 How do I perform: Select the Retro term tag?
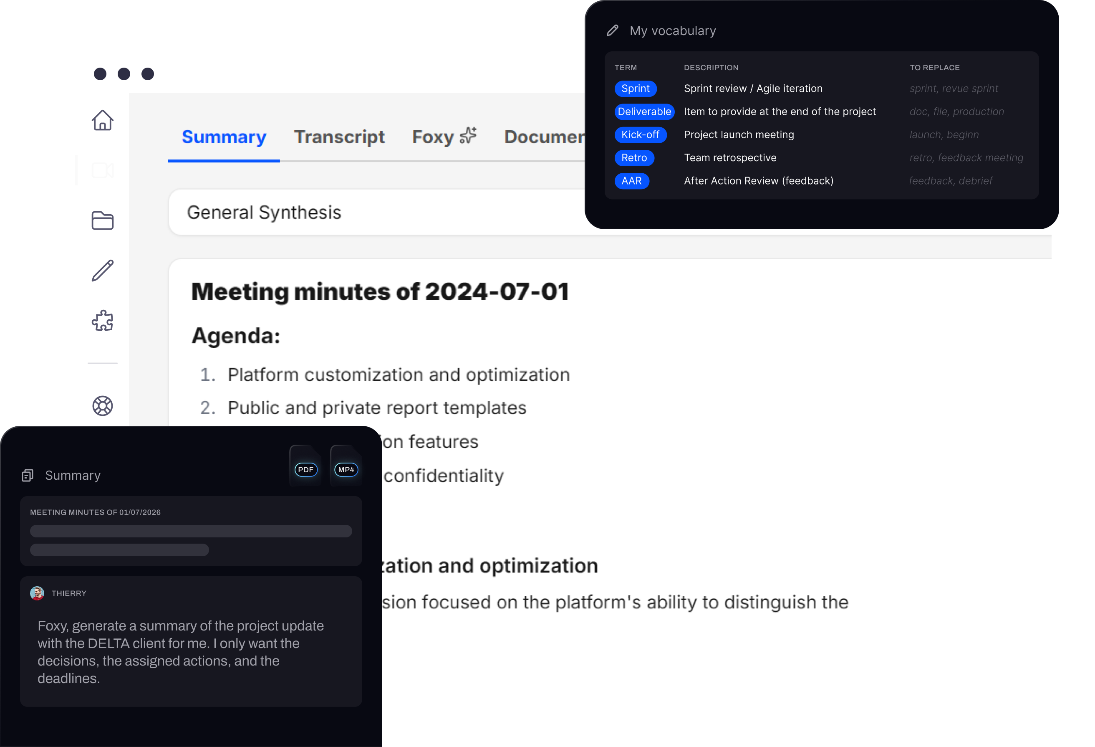[x=634, y=158]
